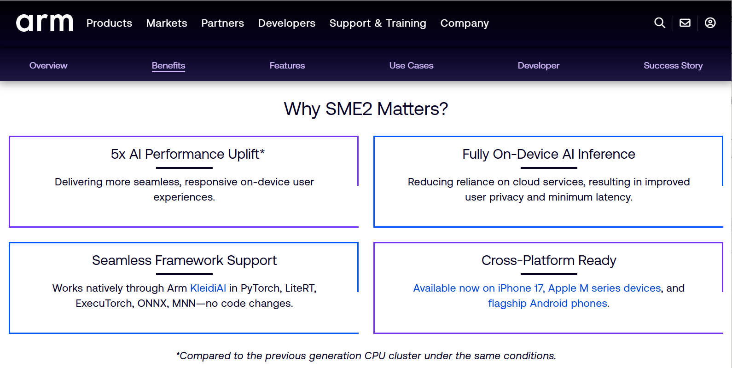Click the 'Delivering more seamless, responsive' description
The width and height of the screenshot is (732, 368).
pos(184,190)
